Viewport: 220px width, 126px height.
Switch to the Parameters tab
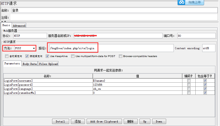12,63
